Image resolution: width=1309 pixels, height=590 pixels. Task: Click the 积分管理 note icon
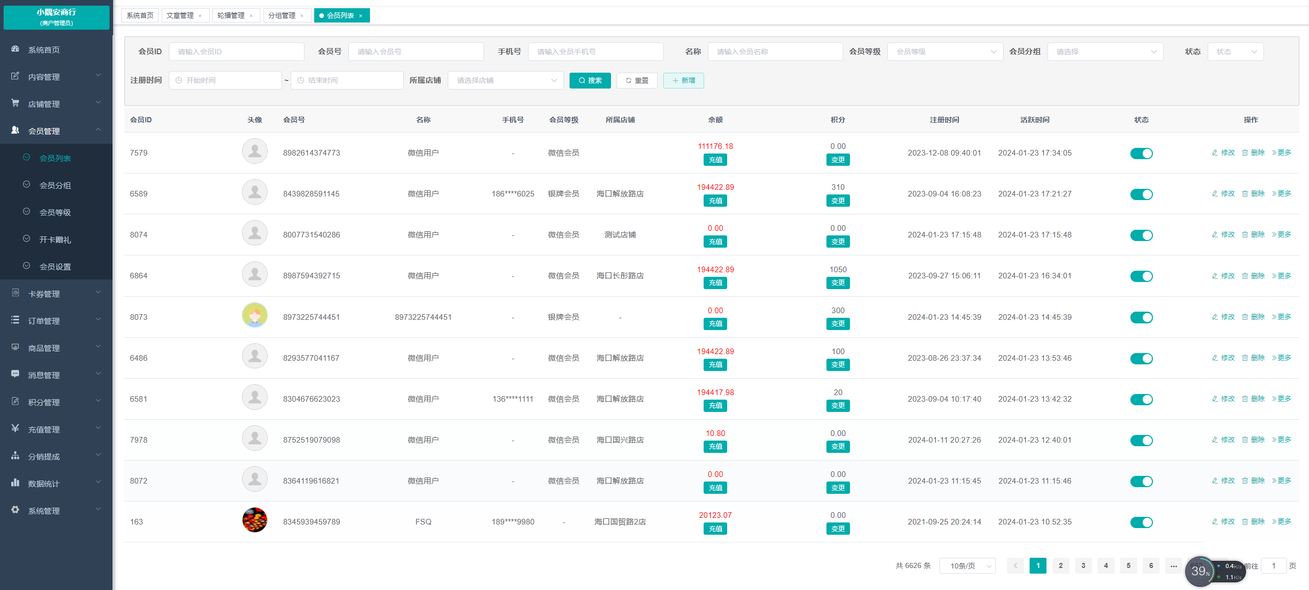click(15, 402)
